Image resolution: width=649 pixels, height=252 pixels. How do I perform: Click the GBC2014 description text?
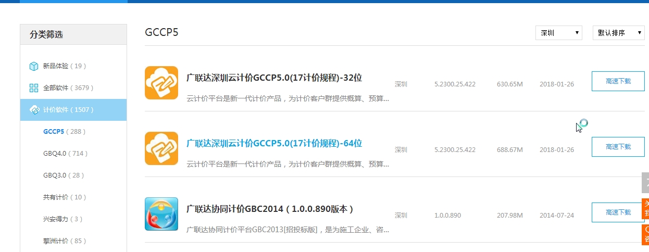click(x=288, y=230)
